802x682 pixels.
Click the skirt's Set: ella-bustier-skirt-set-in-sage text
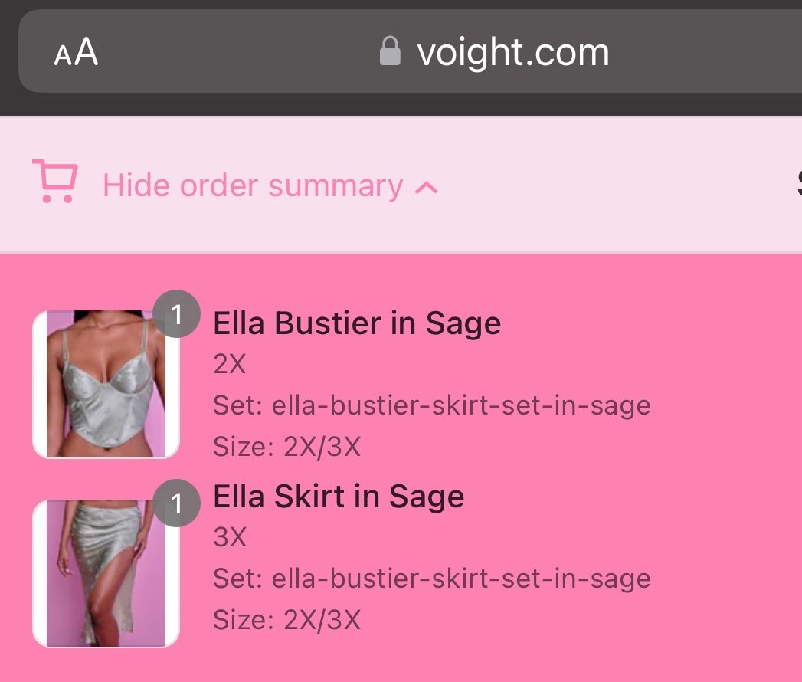[432, 578]
